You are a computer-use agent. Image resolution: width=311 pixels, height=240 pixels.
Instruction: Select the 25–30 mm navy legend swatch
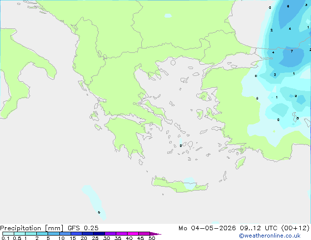pyautogui.click(x=99, y=234)
